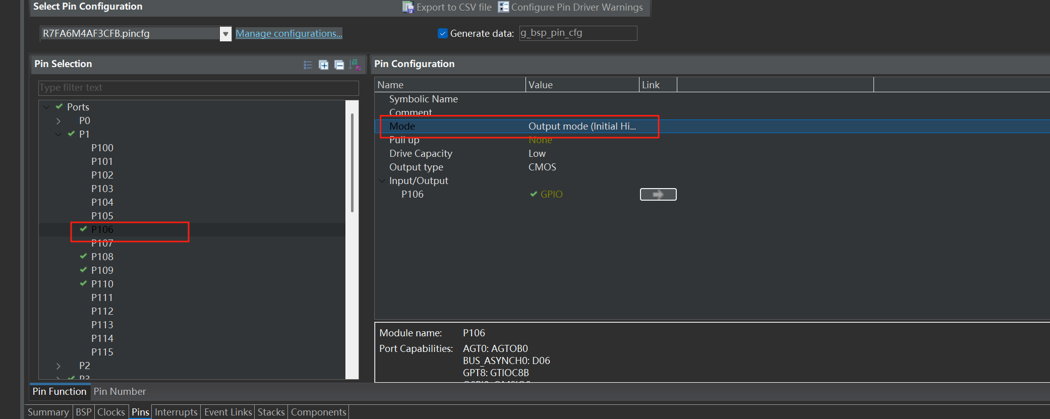Click the Symbolic Name property row
Screen dimensions: 1050x419
click(x=712, y=99)
